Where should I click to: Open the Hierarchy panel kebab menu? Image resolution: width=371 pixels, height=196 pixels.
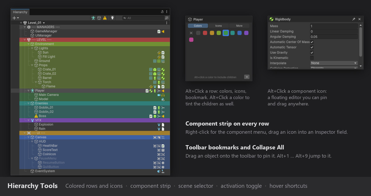pos(167,11)
